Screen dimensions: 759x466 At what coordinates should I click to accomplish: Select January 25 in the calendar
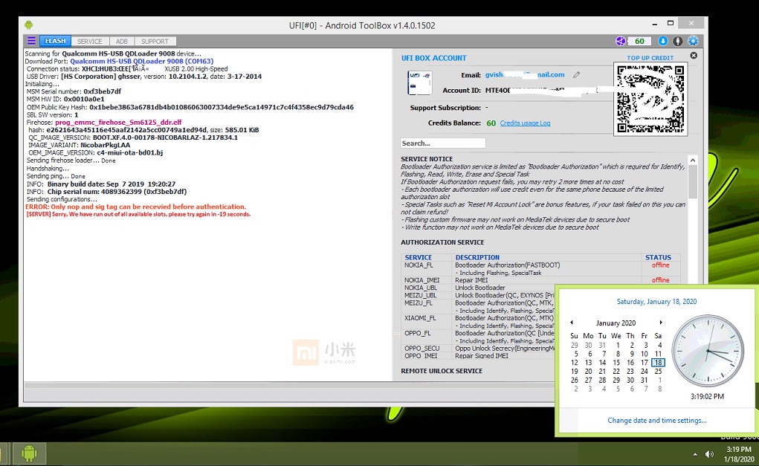[659, 371]
